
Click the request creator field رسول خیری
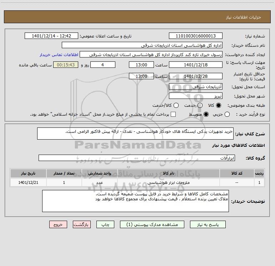[151, 54]
